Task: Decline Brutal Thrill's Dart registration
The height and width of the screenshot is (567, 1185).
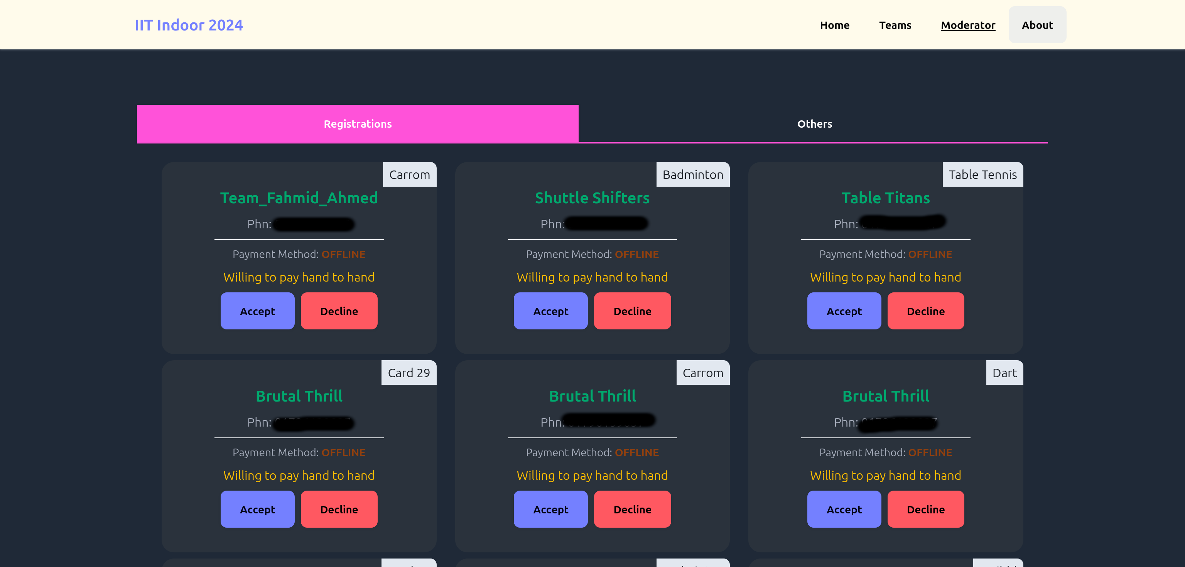Action: tap(925, 509)
